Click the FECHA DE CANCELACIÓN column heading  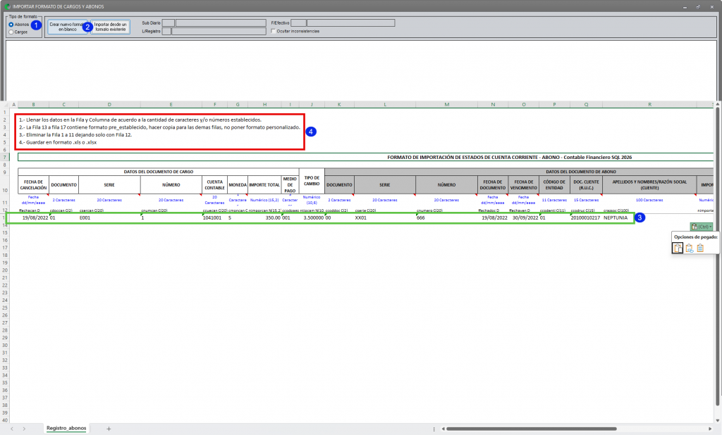coord(33,185)
